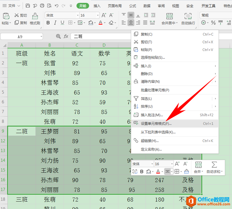Open the font size dropdown 16 in ribbon
232x209 pixels.
[98, 15]
